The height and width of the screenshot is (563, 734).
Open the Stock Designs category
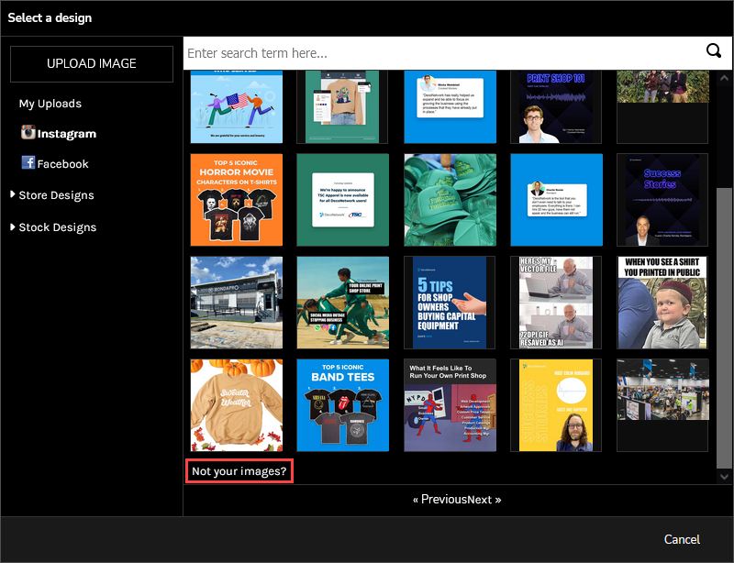(58, 227)
